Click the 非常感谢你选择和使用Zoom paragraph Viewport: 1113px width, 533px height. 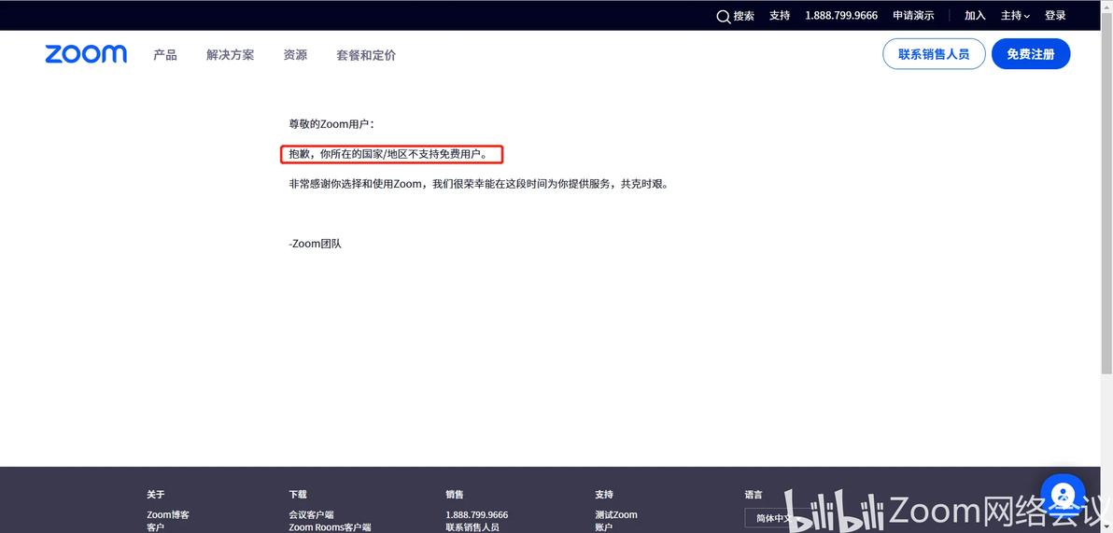pos(478,184)
